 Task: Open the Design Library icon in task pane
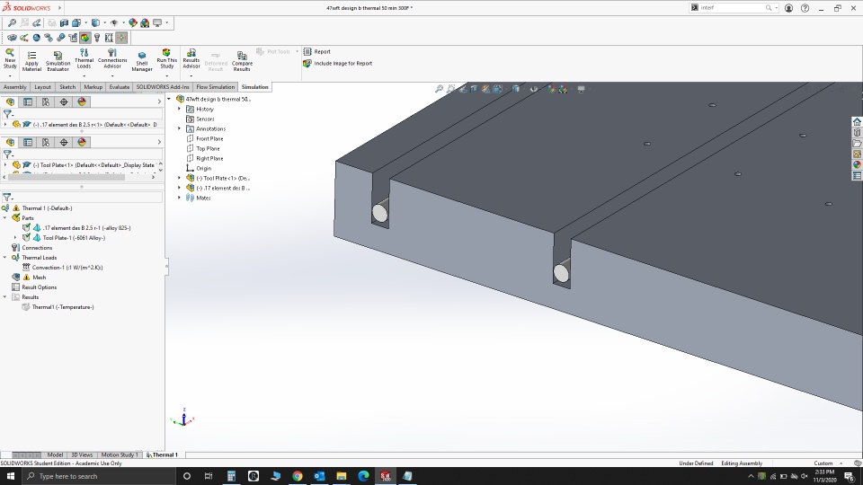pos(857,133)
